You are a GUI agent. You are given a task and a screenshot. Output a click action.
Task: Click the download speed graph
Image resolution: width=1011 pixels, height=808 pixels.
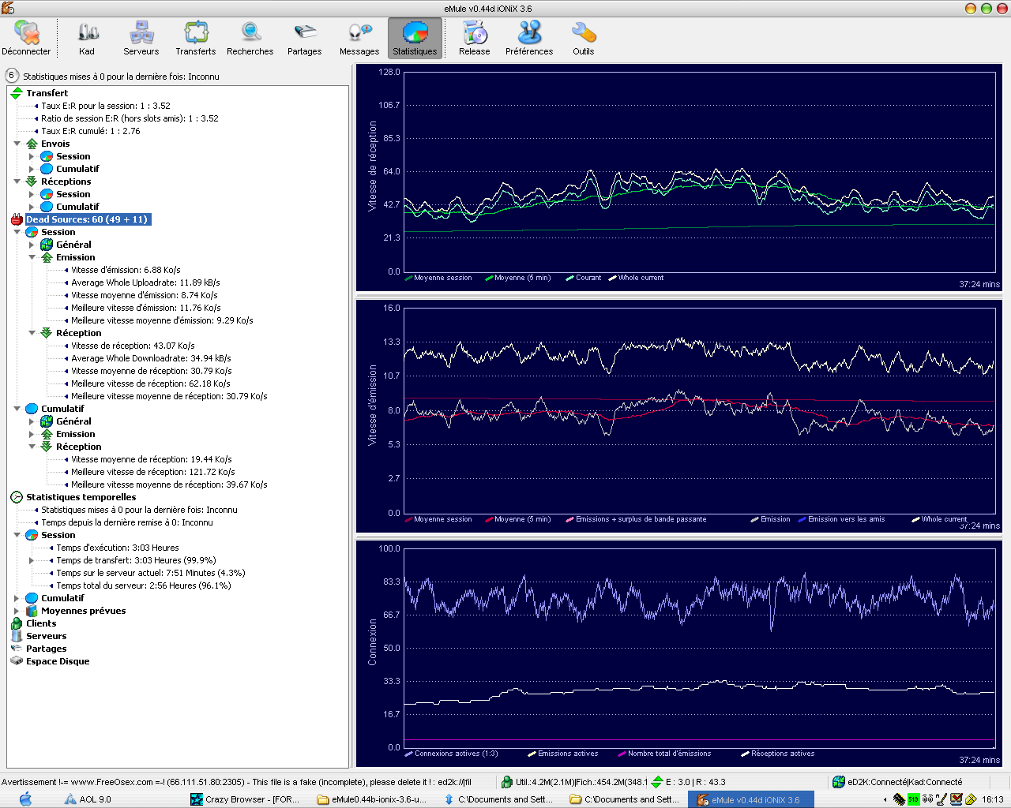click(679, 178)
